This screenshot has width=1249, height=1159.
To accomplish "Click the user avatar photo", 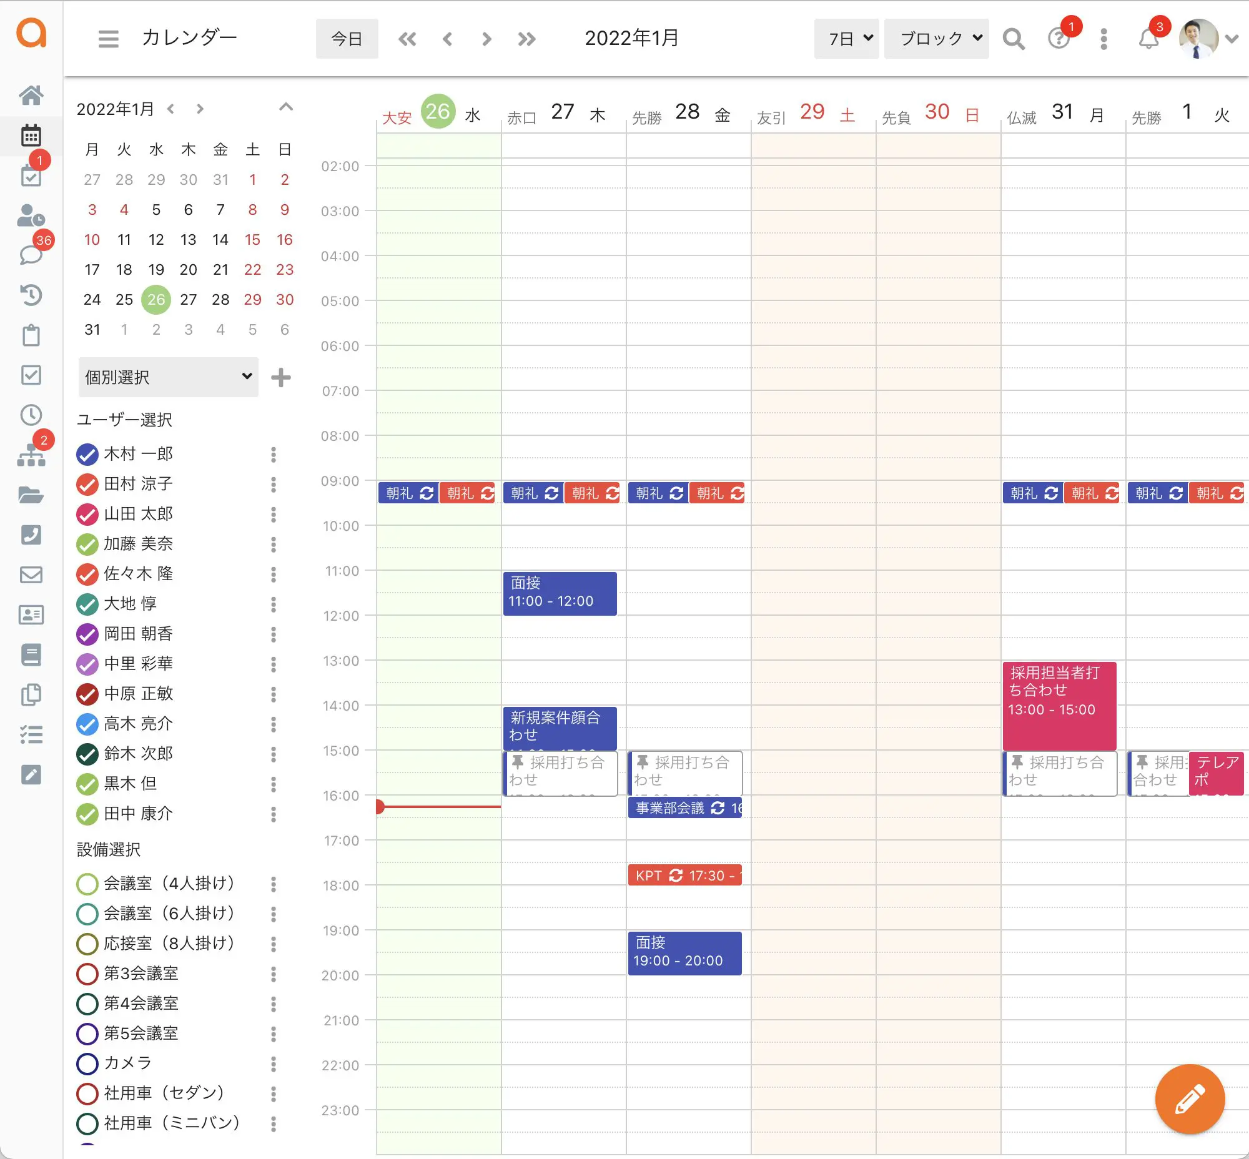I will click(1198, 39).
